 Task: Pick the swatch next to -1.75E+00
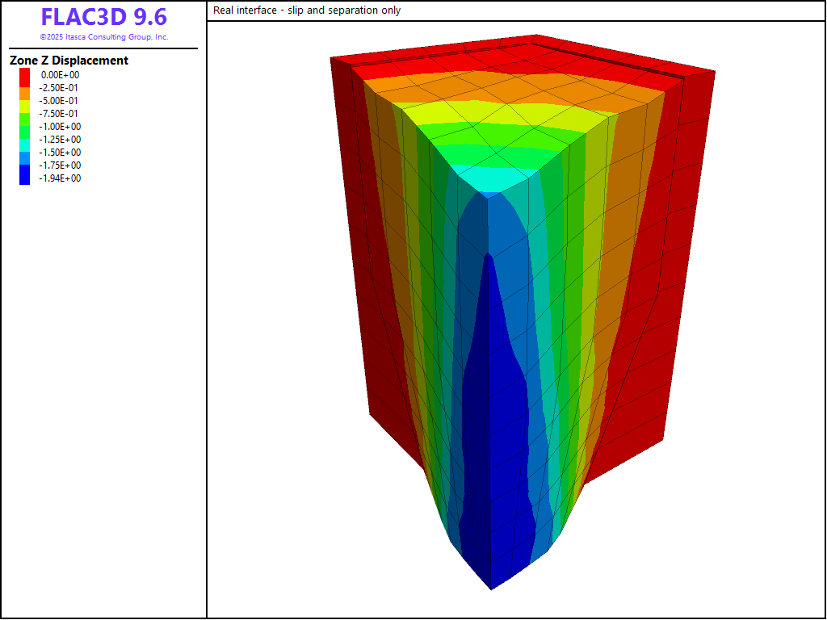point(25,165)
